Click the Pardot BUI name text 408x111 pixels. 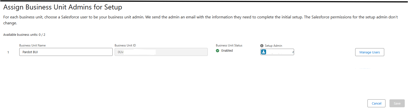coord(30,52)
